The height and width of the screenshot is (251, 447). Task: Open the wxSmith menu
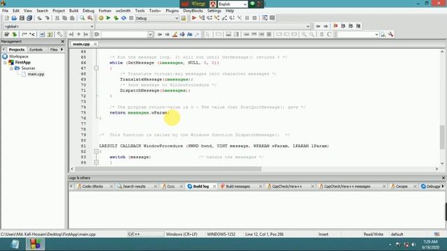(123, 10)
